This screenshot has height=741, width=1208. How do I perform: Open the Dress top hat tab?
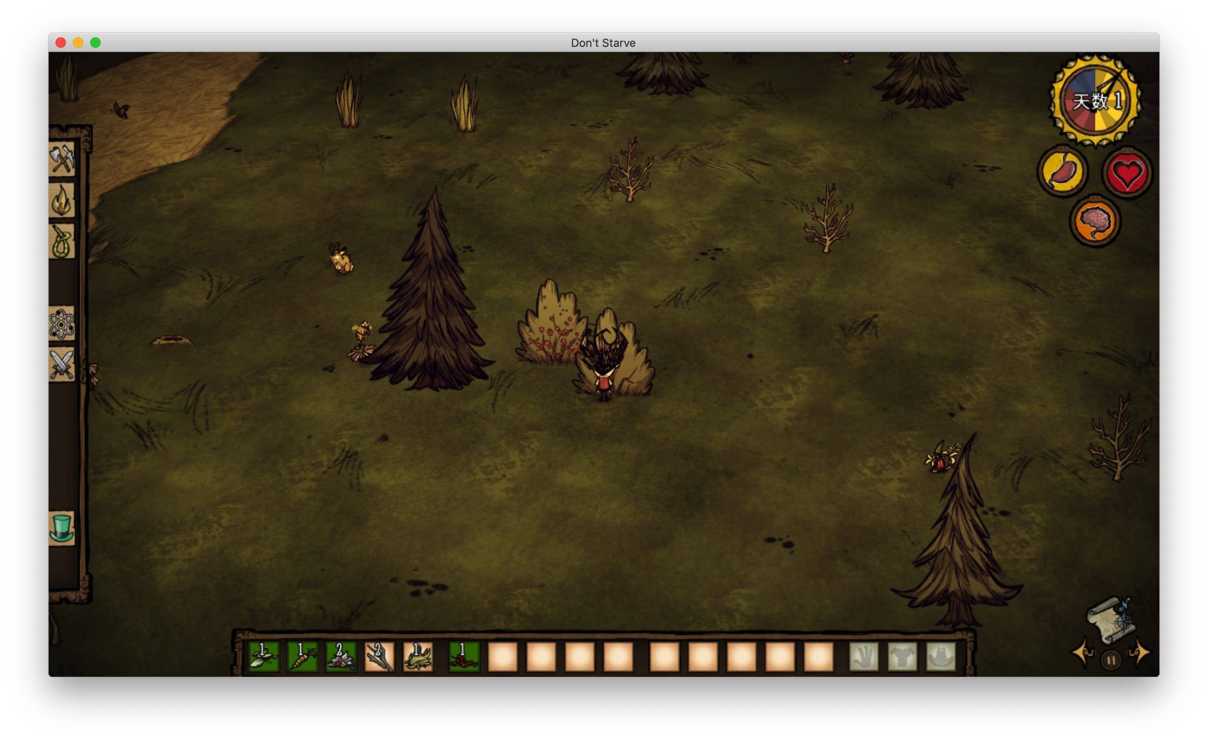62,528
